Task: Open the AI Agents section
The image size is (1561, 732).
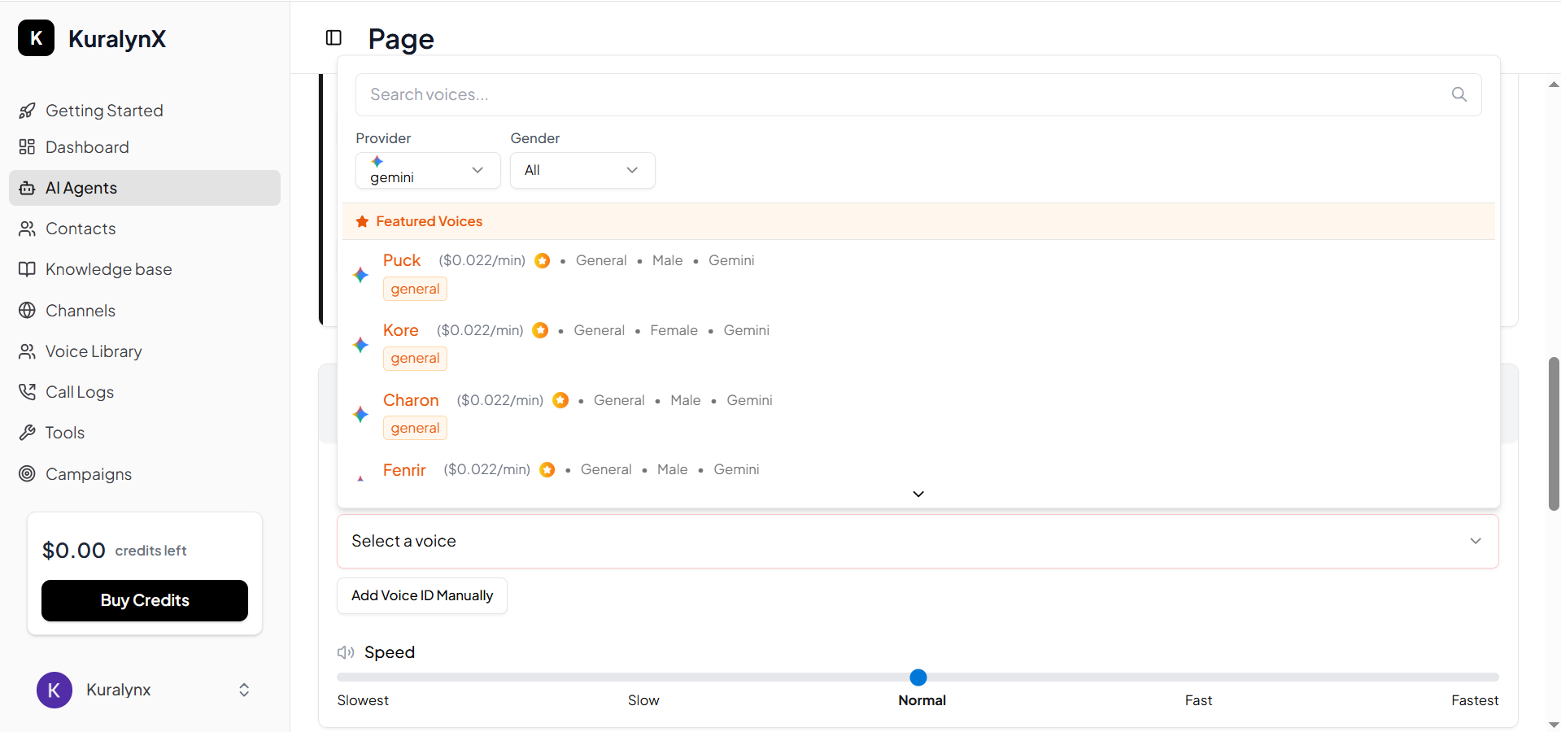Action: [x=81, y=188]
